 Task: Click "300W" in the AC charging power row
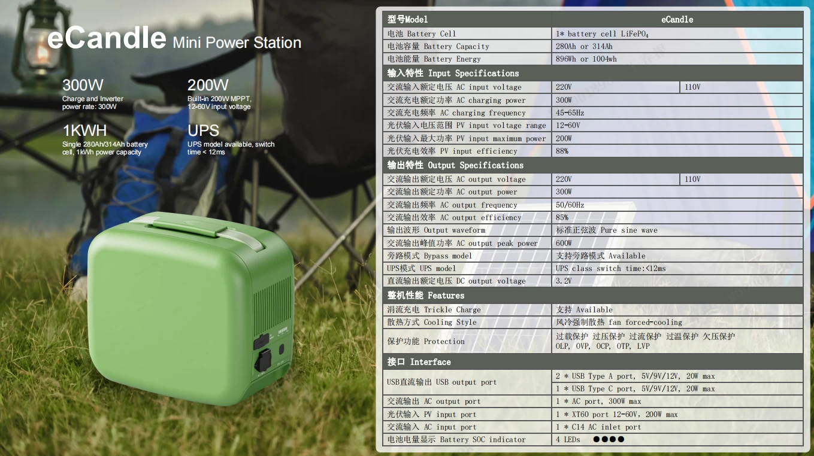point(564,100)
